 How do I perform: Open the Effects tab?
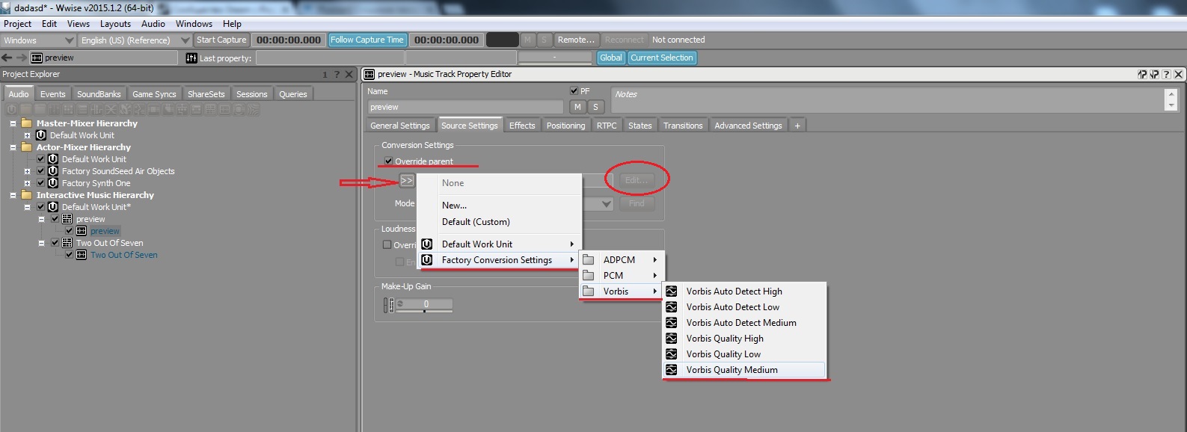pyautogui.click(x=522, y=126)
